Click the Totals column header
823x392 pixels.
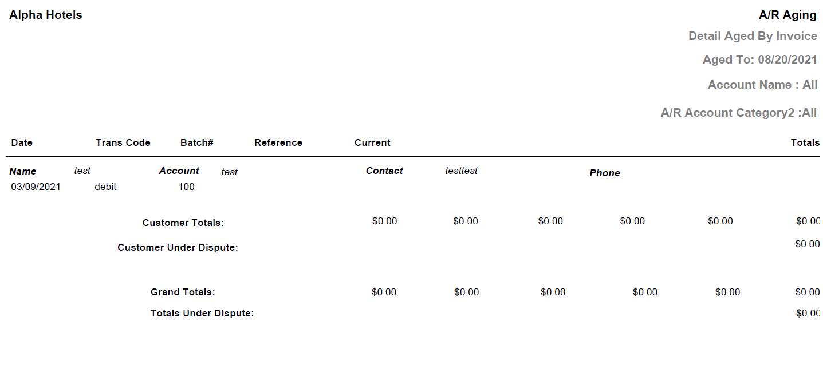[x=805, y=143]
